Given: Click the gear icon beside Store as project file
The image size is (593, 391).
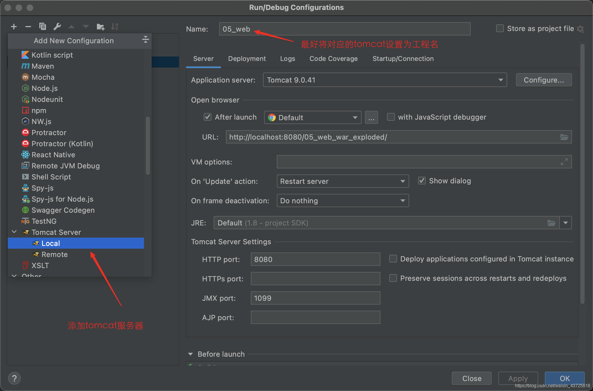Looking at the screenshot, I should tap(581, 29).
